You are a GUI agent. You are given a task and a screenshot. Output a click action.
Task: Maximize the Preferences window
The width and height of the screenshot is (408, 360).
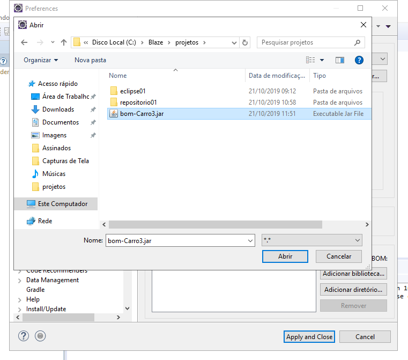pos(360,9)
